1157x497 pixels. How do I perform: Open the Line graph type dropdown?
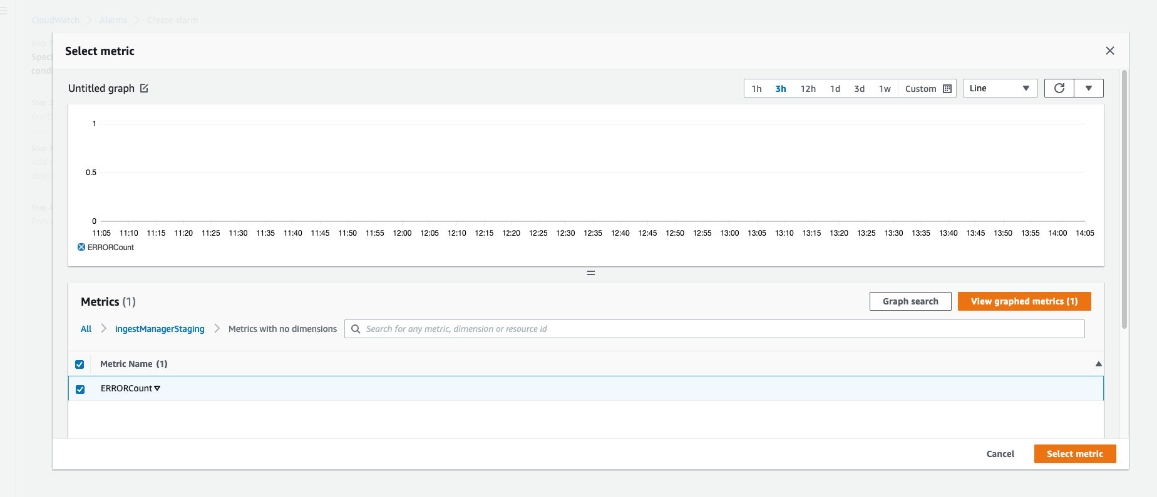pos(999,88)
